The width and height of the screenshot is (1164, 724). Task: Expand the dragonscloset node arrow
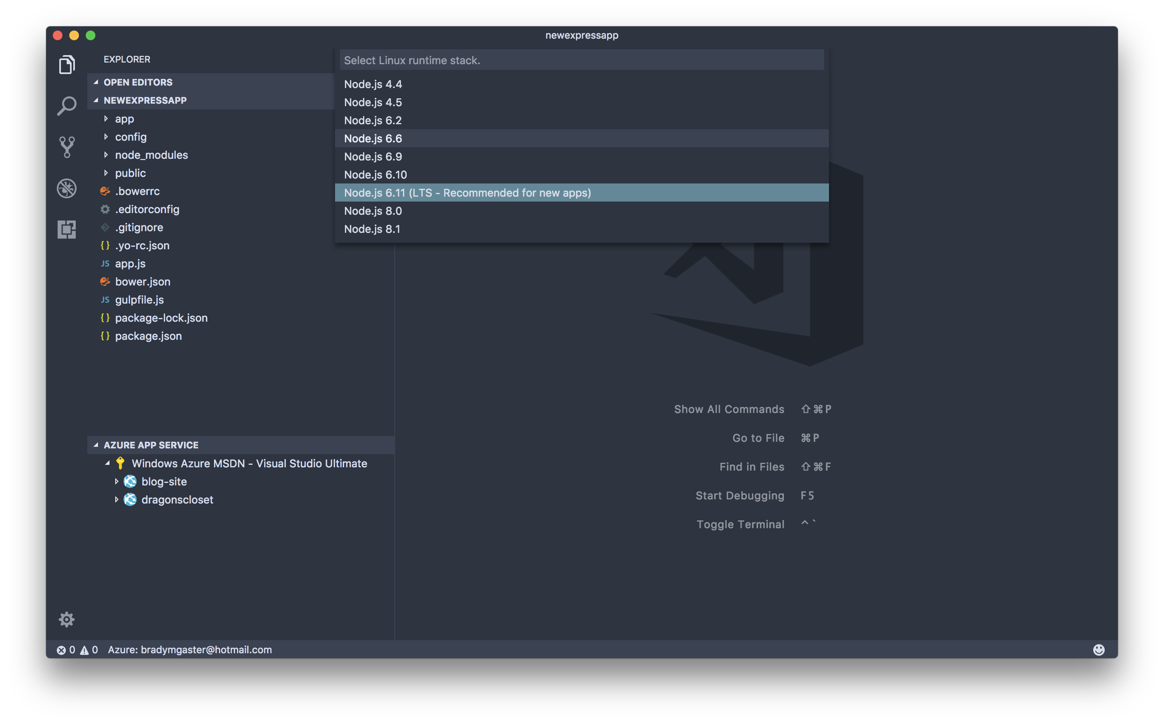click(116, 499)
